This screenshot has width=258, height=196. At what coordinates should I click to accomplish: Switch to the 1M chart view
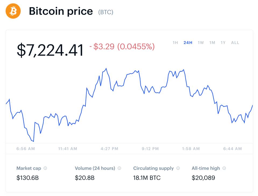[212, 43]
